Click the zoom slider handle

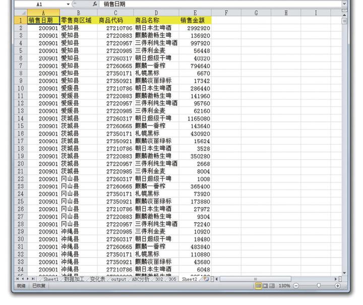pos(319,286)
